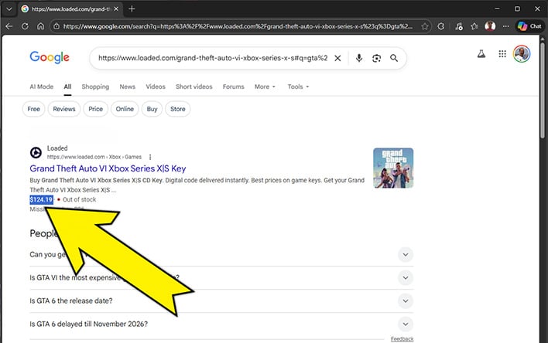Open result options three-dot menu

click(x=150, y=157)
